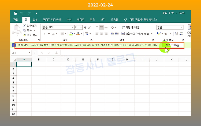Switch to the 도움말 tab
Viewport: 201px width, 126px height.
[114, 20]
